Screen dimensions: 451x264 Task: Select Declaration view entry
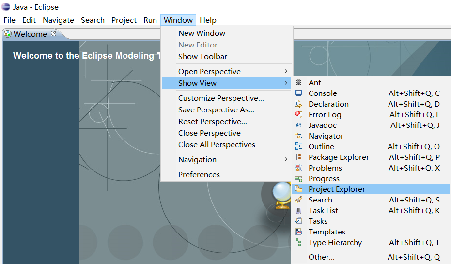(371, 104)
